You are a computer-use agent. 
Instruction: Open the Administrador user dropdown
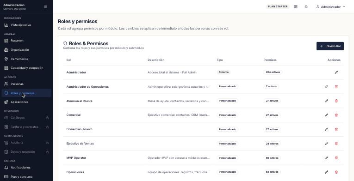(331, 7)
